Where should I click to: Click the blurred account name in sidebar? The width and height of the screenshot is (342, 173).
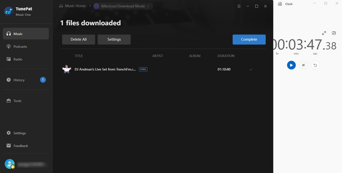pyautogui.click(x=31, y=164)
